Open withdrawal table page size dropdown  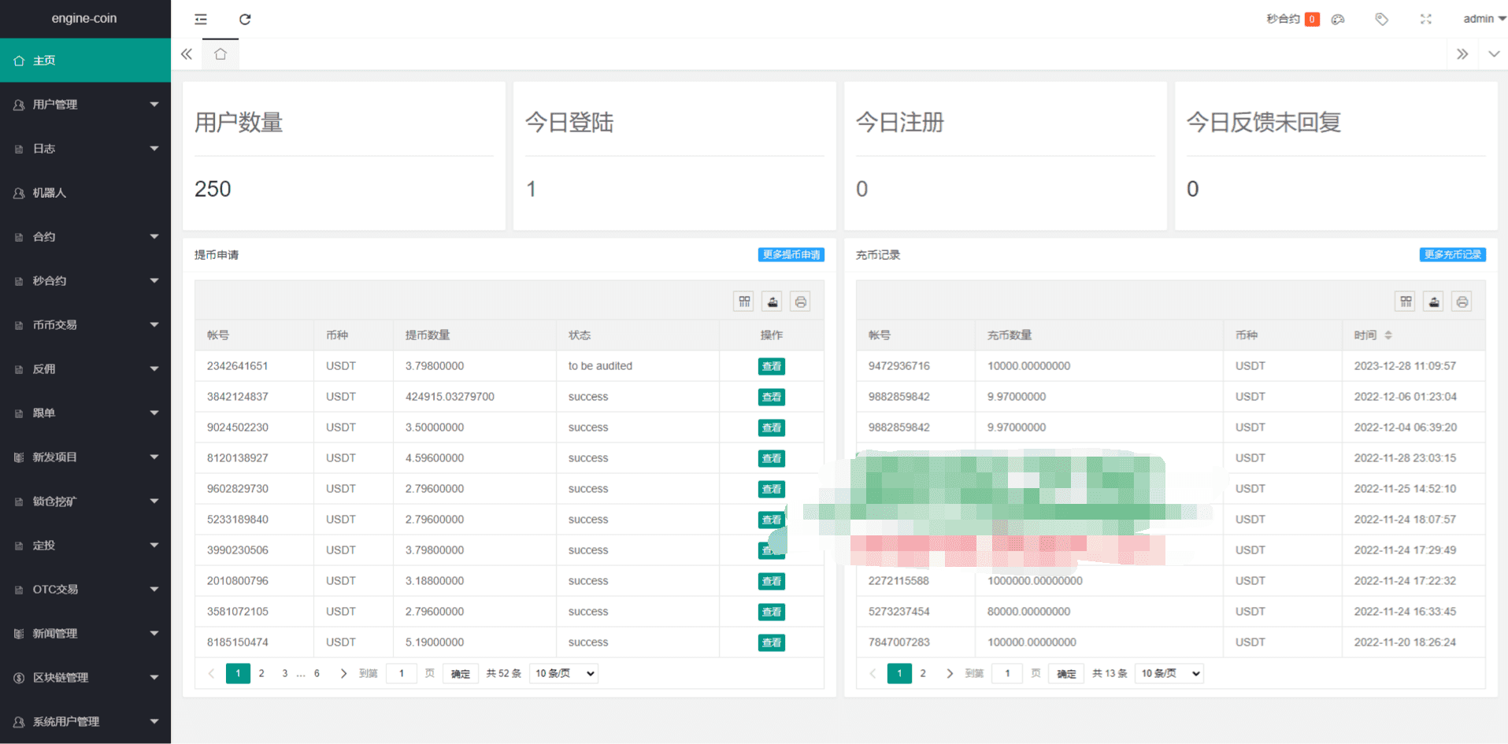[x=564, y=673]
